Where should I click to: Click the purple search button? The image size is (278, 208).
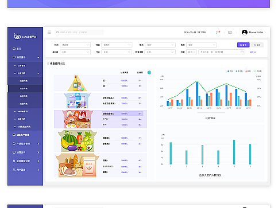click(x=243, y=45)
